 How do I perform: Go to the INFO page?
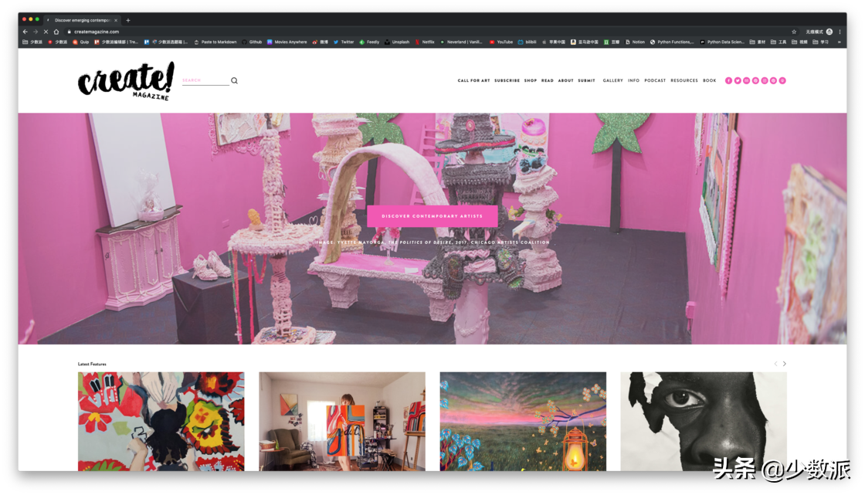pos(633,80)
